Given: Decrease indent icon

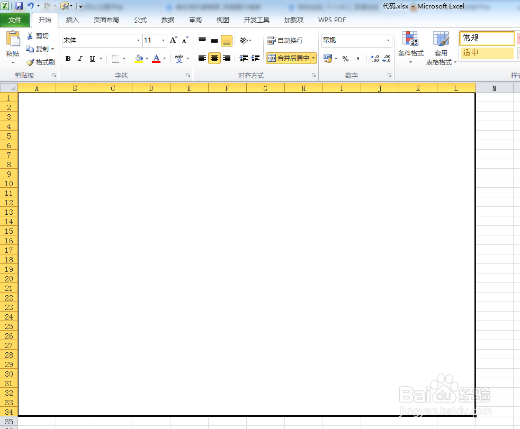Looking at the screenshot, I should (x=244, y=58).
